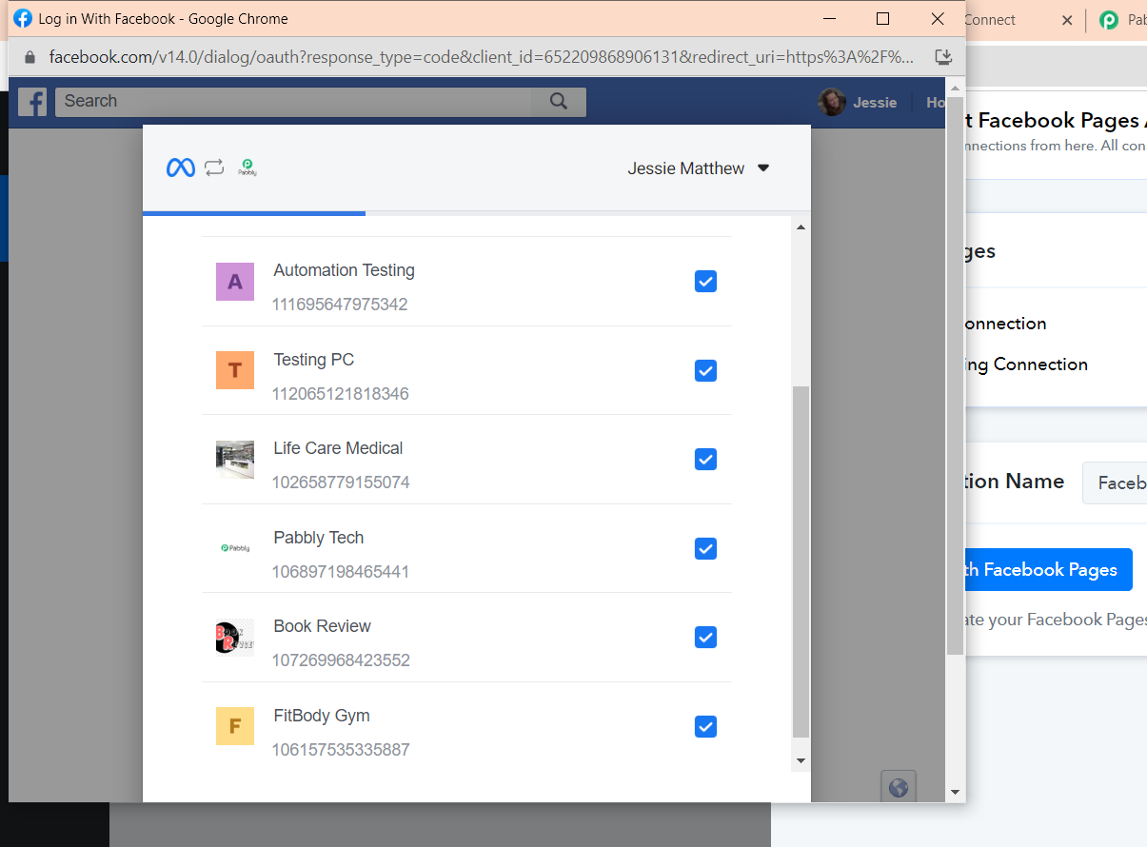Click the popup window's scroll down arrow

coord(955,792)
